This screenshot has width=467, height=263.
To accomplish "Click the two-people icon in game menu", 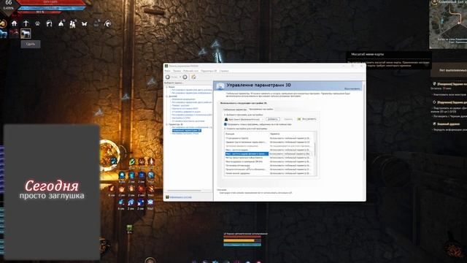I will 73,23.
